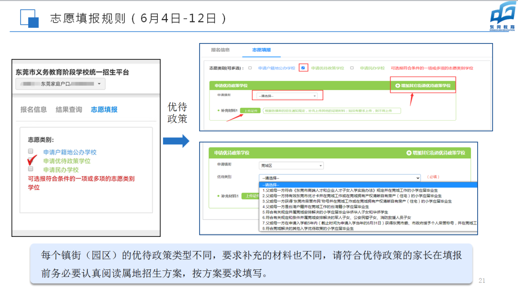Switch to 结果查询 tab
The width and height of the screenshot is (518, 290).
[x=69, y=110]
